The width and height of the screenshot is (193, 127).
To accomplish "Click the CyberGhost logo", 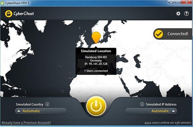I will pos(19,14).
